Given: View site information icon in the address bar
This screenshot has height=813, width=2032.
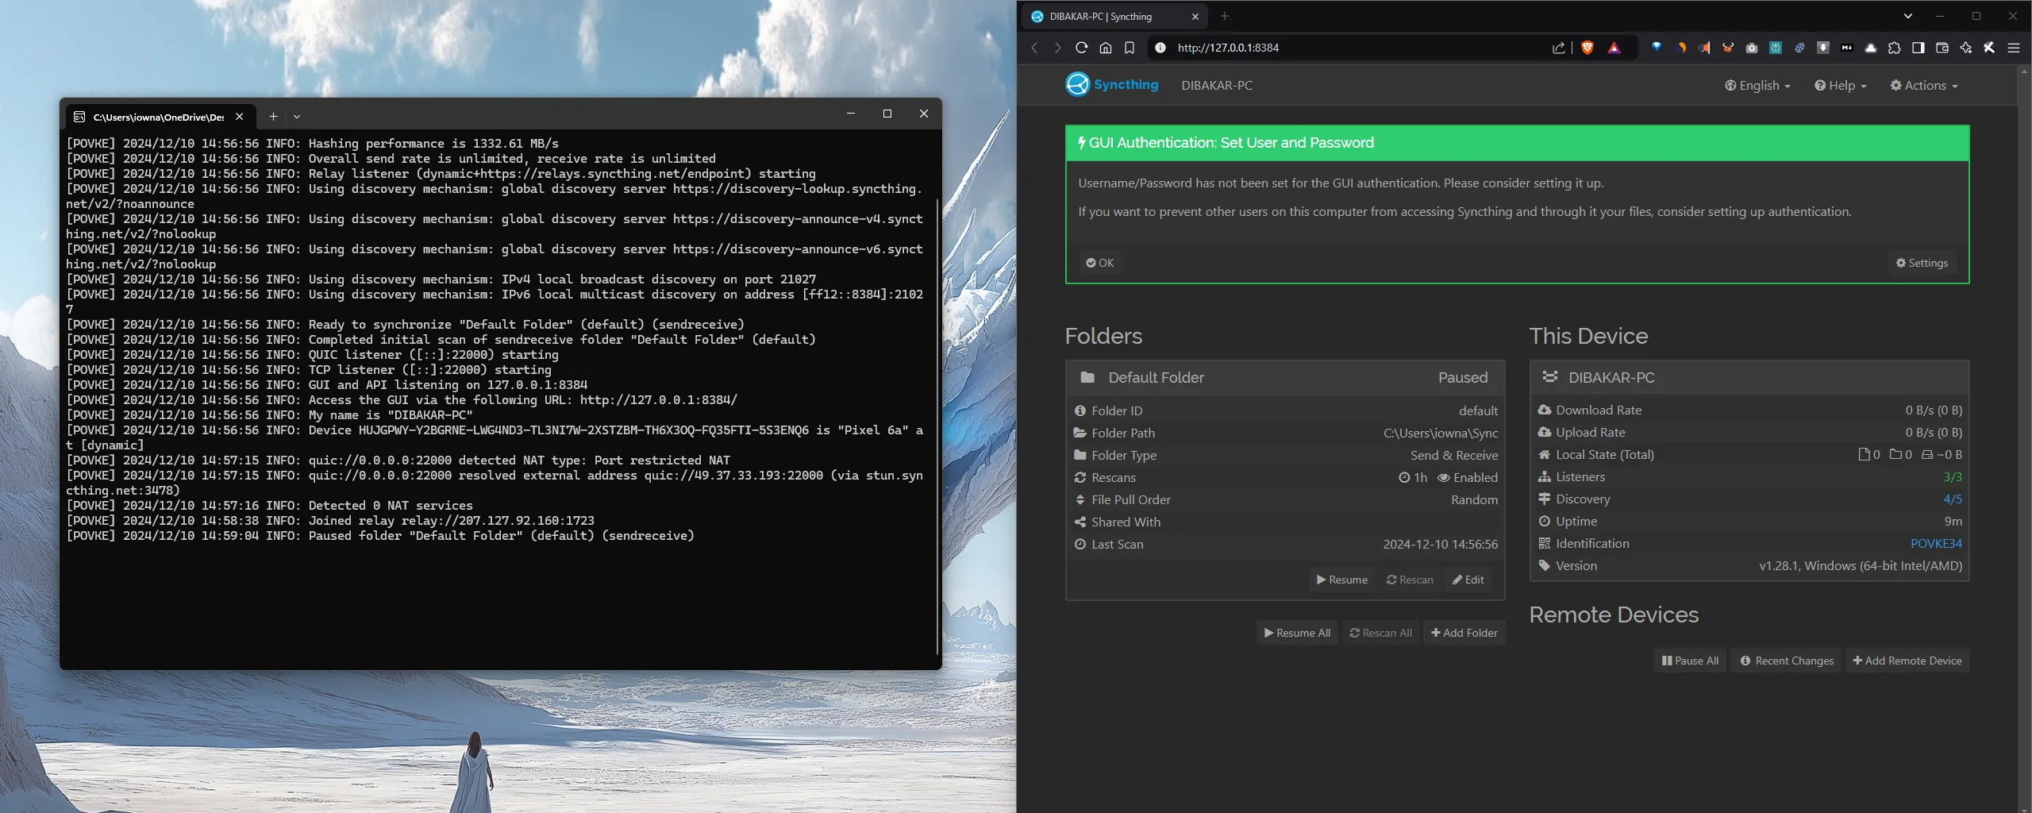Looking at the screenshot, I should coord(1160,48).
